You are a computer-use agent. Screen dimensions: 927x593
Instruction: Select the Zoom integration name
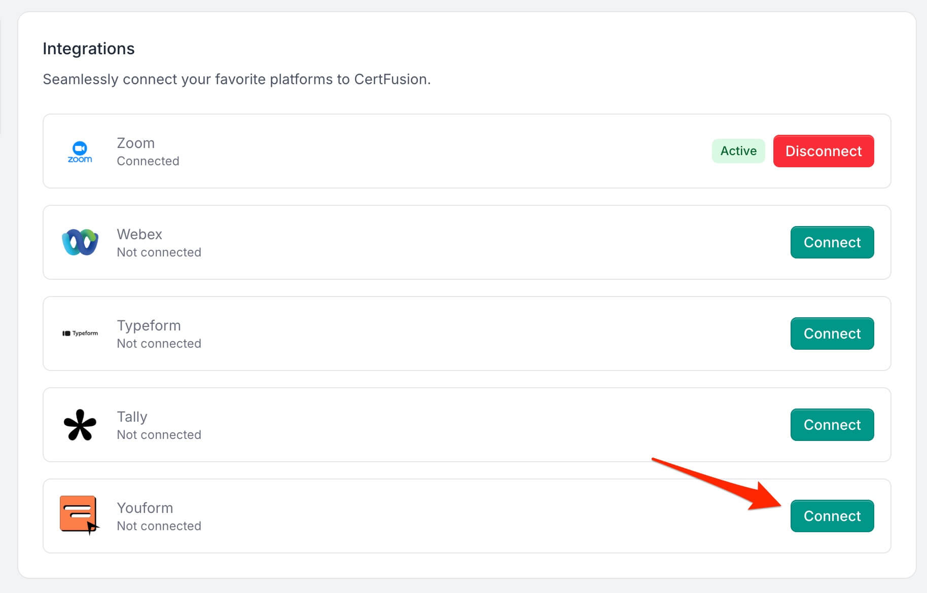point(136,143)
